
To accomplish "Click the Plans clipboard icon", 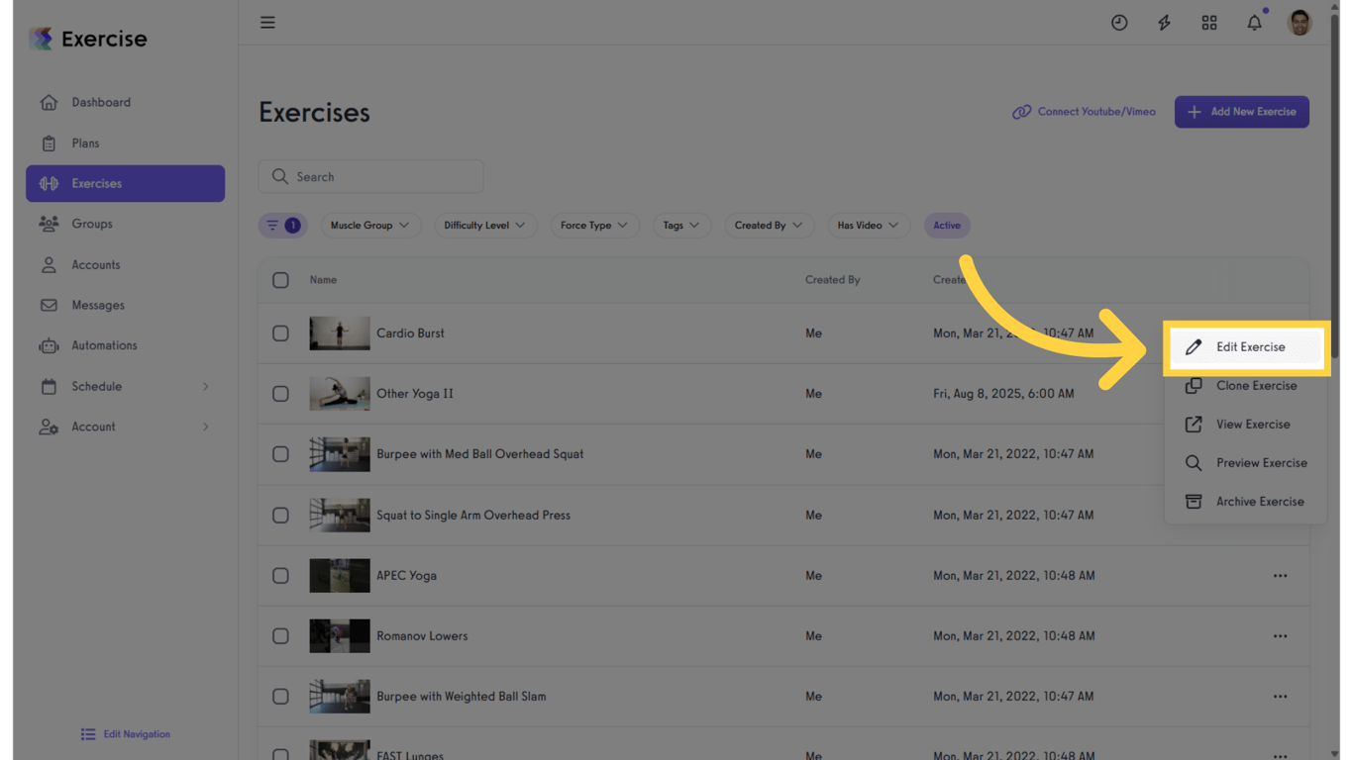I will click(x=49, y=142).
